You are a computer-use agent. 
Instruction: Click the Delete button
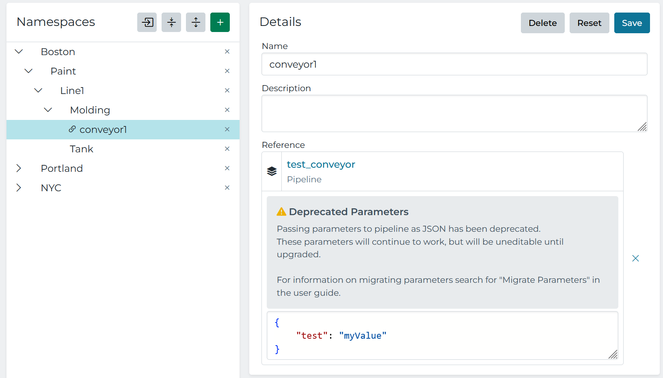click(x=543, y=23)
